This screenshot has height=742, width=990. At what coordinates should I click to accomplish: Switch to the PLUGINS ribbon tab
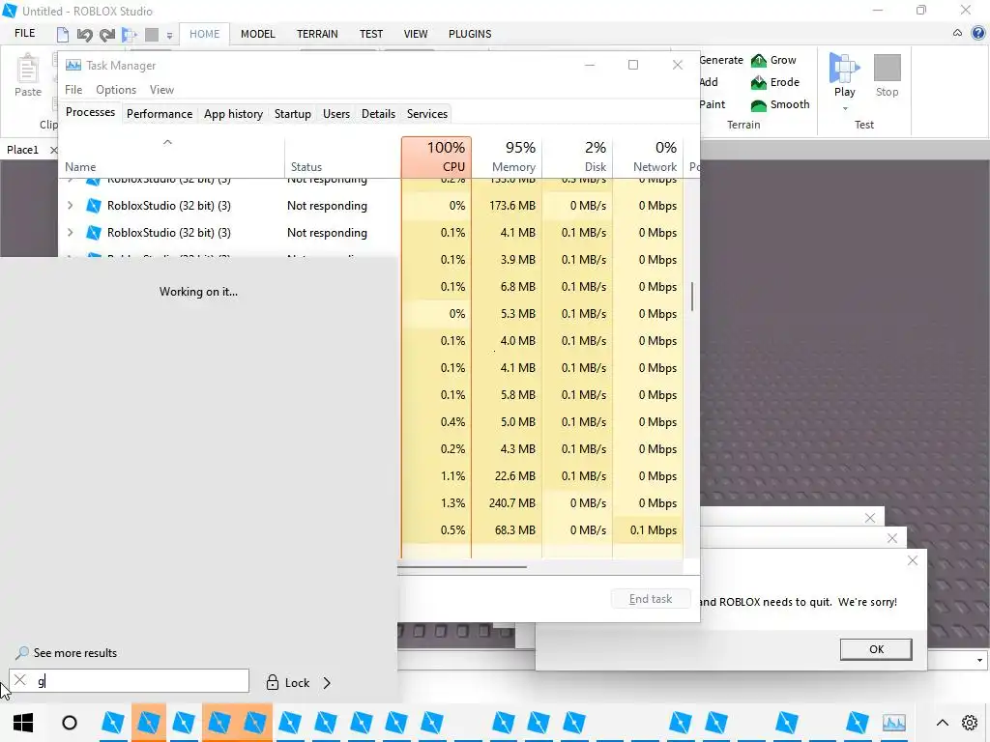click(470, 34)
